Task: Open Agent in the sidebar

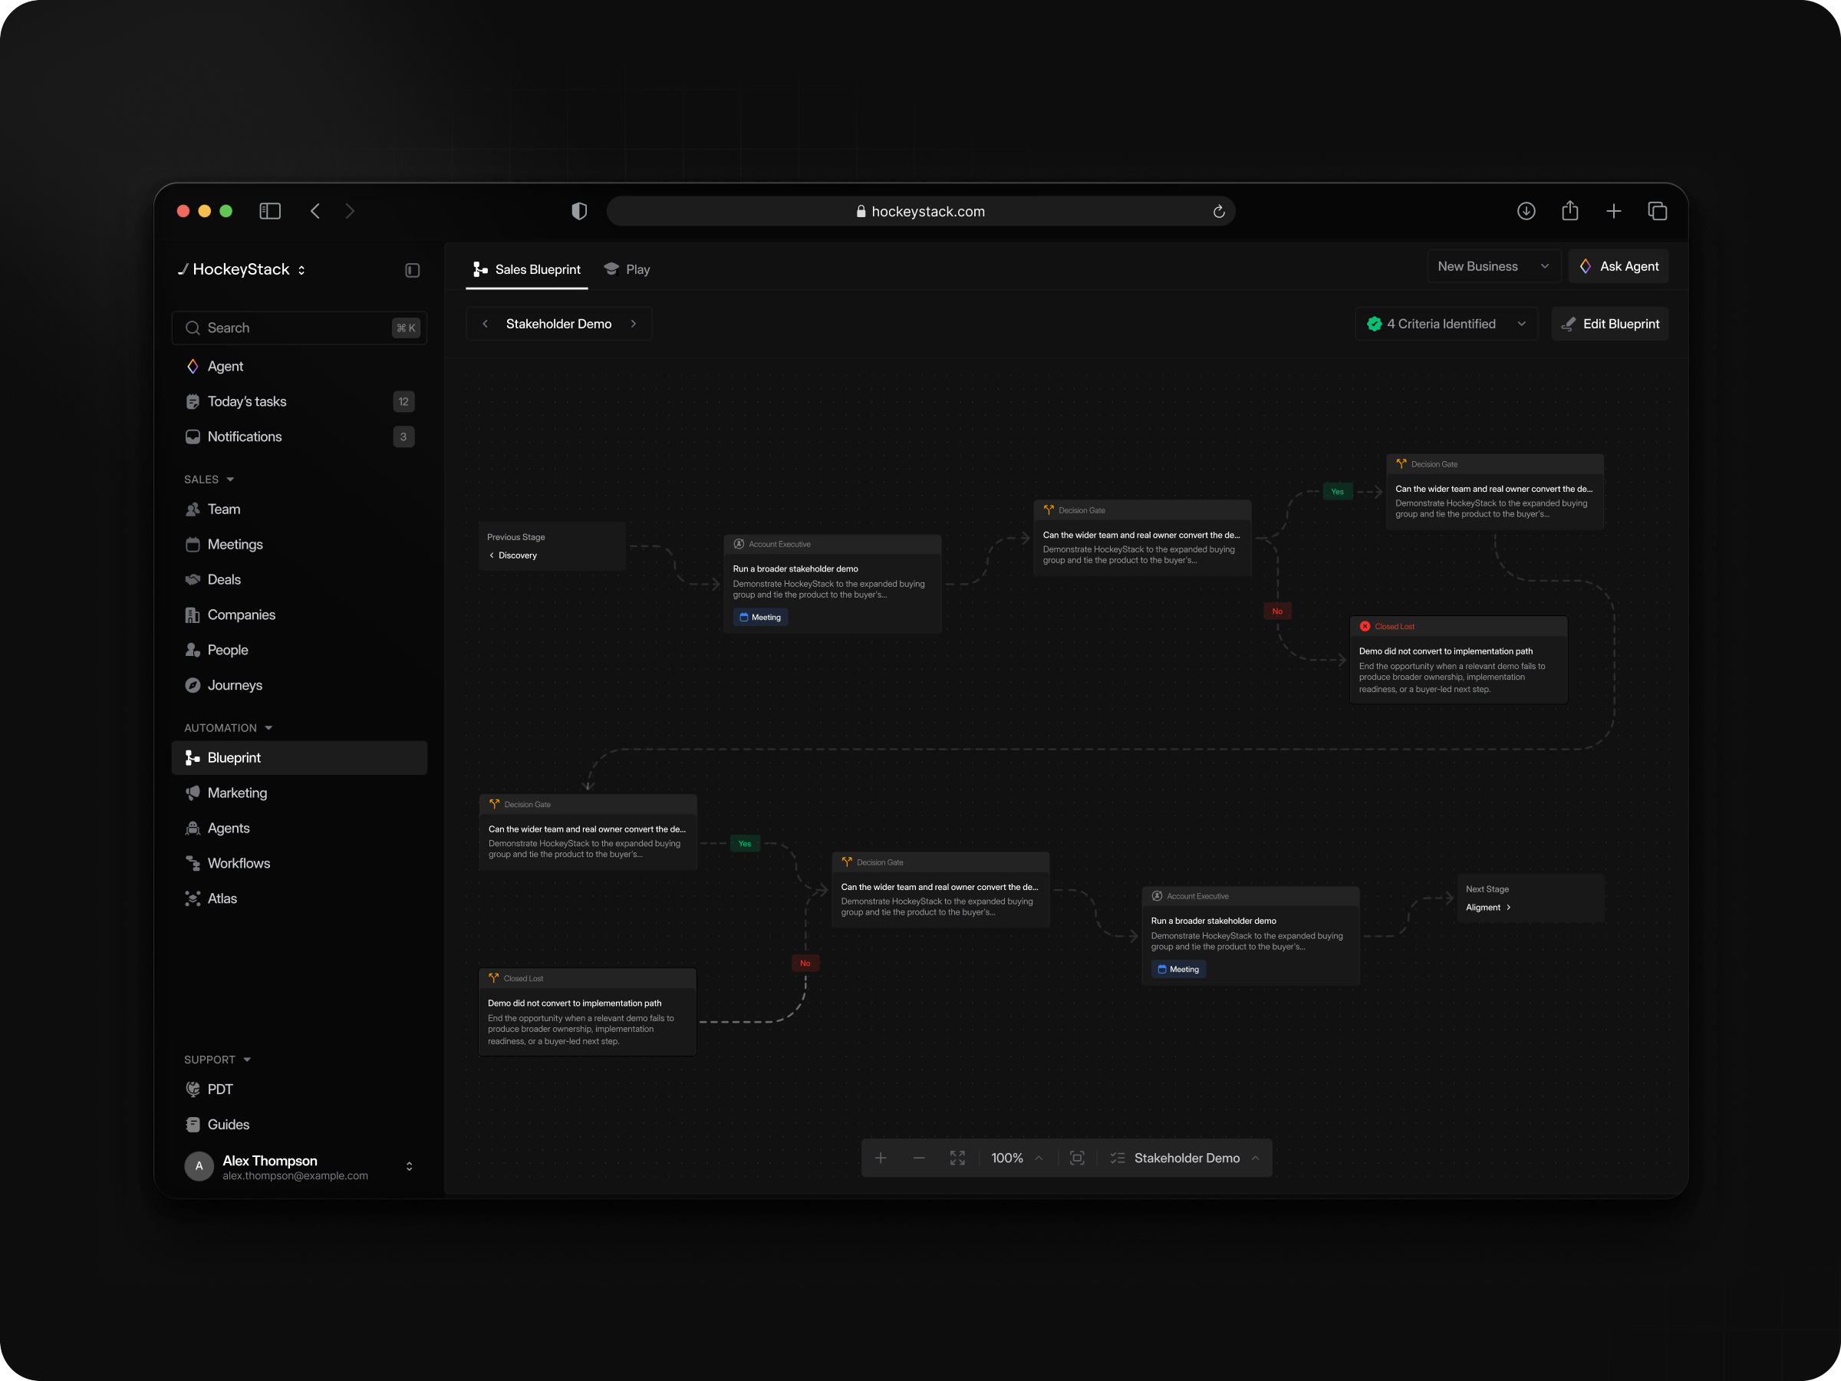Action: 300,366
